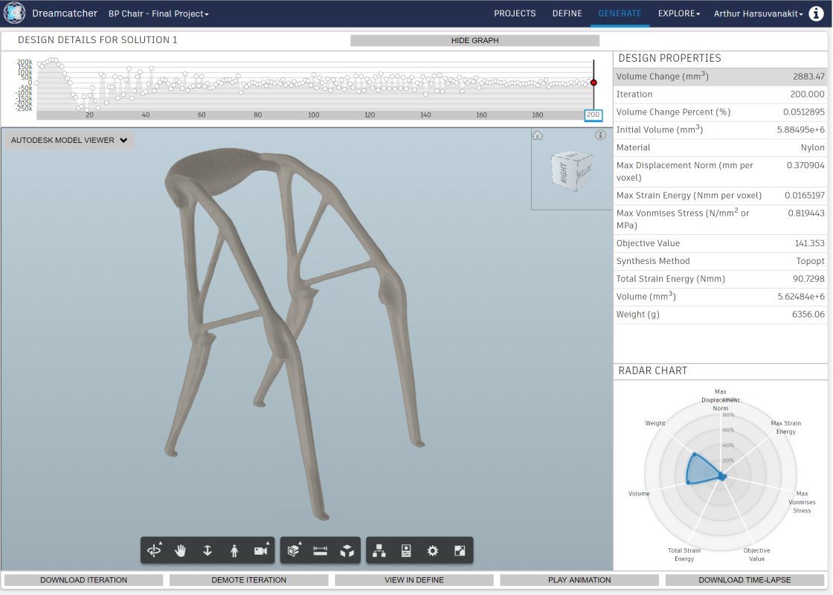Expand the AUTODESK MODEL VIEWER dropdown
The height and width of the screenshot is (595, 833).
pyautogui.click(x=68, y=140)
